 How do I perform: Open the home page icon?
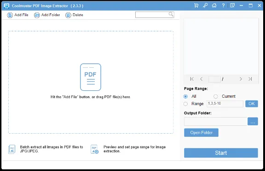point(214,6)
